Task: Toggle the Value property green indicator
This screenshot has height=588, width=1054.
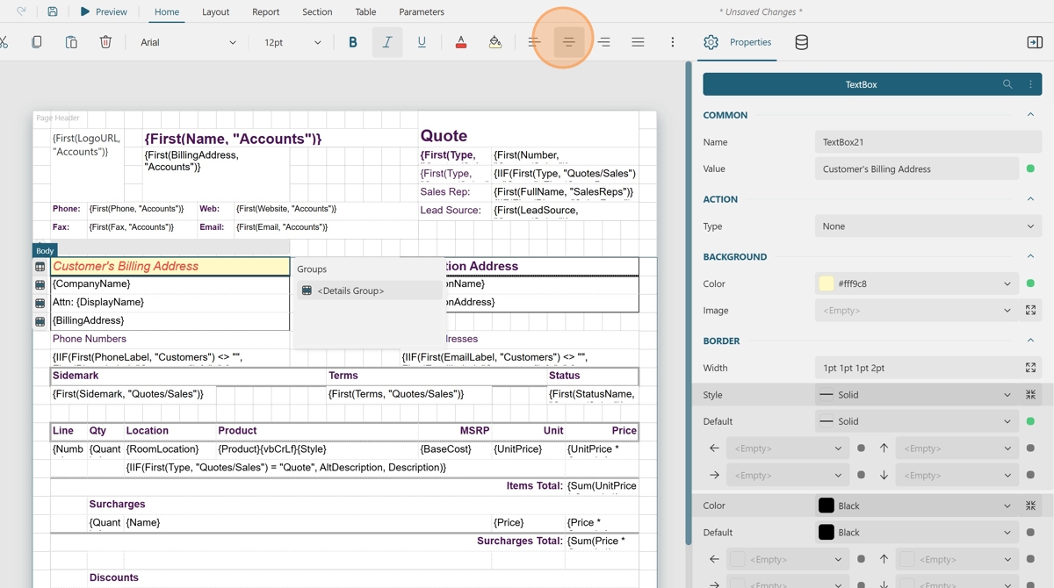Action: coord(1030,169)
